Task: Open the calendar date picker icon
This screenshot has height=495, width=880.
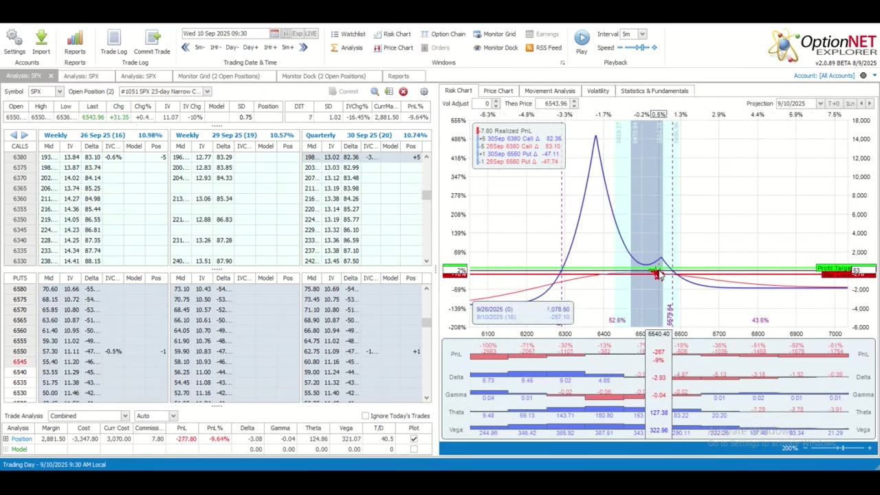Action: tap(274, 34)
